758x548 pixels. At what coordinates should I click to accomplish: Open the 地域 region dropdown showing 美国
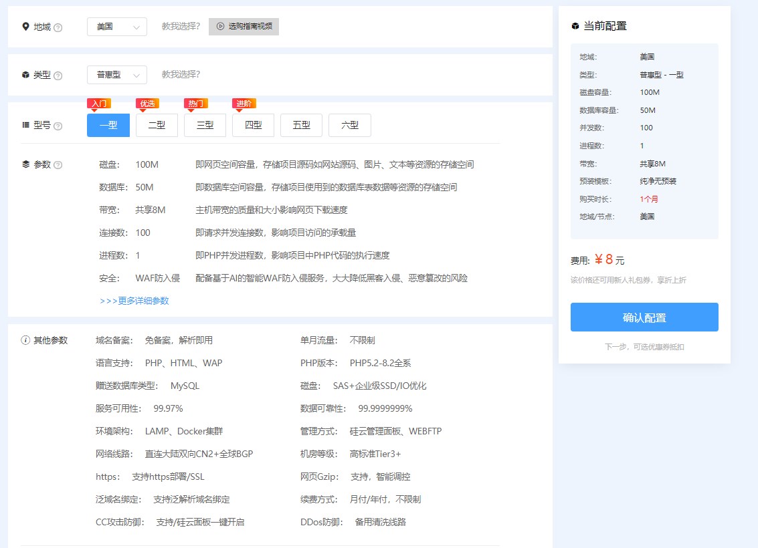[116, 27]
